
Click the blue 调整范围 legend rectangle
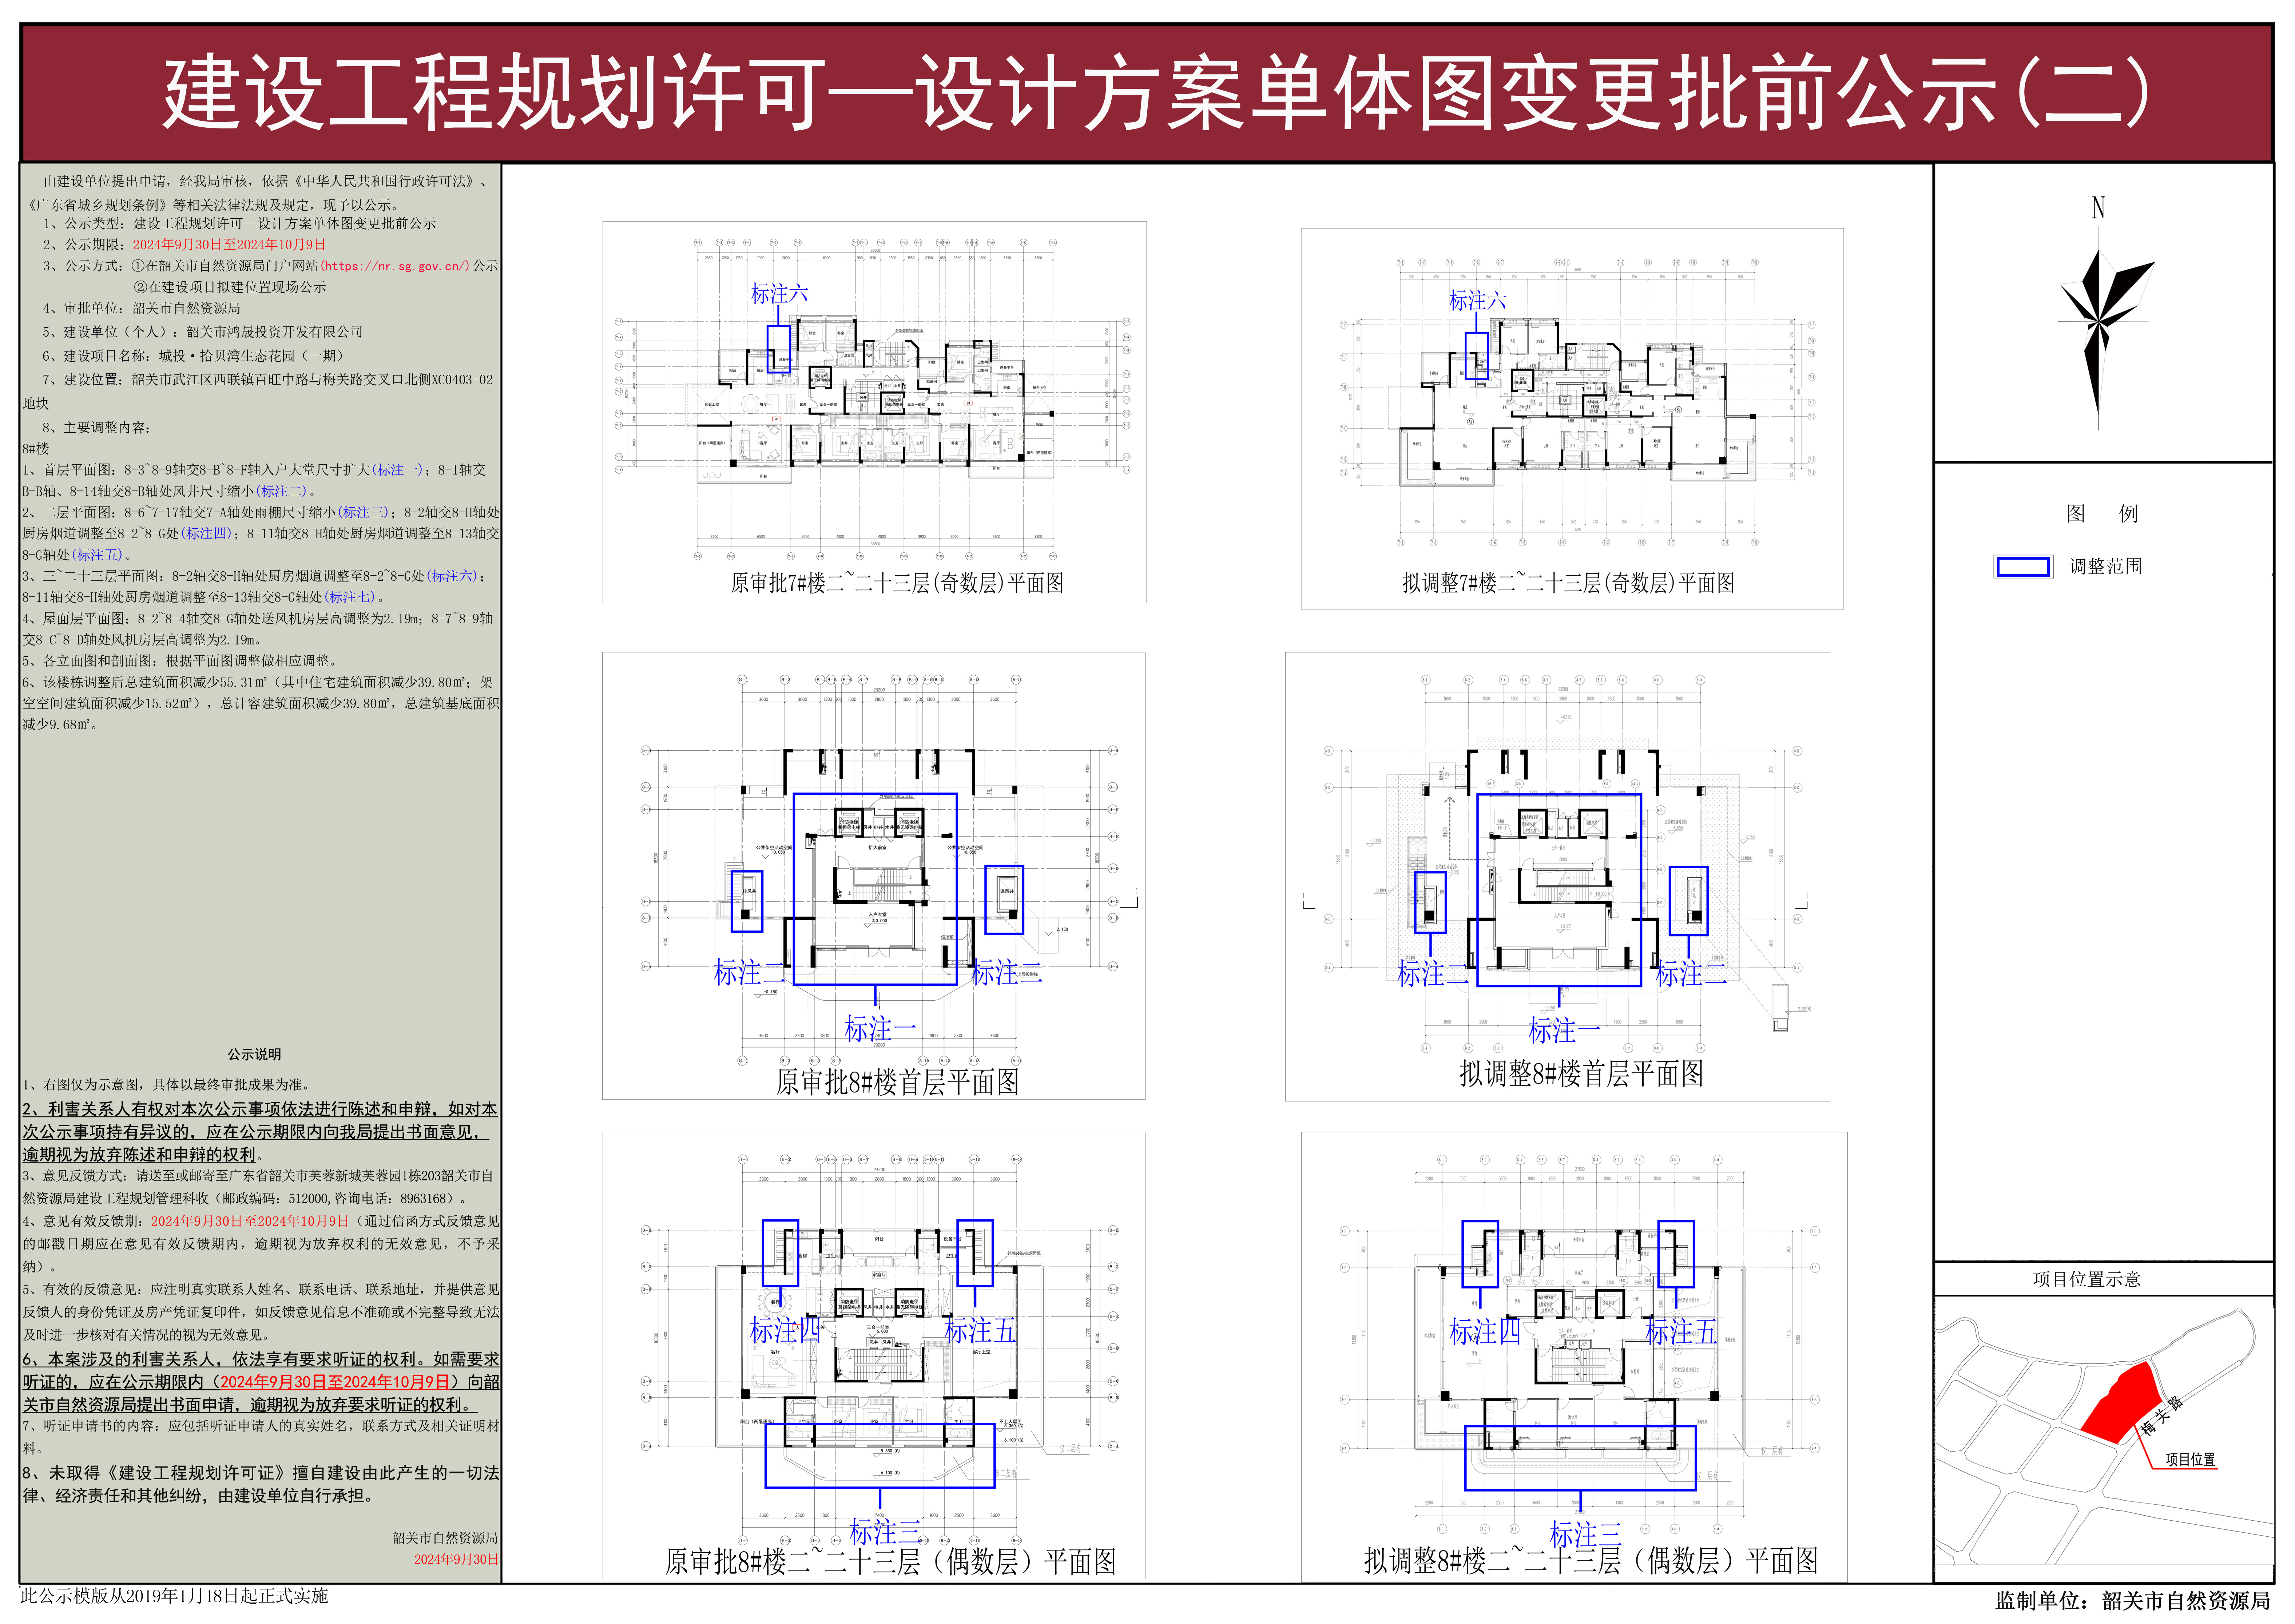tap(2023, 567)
